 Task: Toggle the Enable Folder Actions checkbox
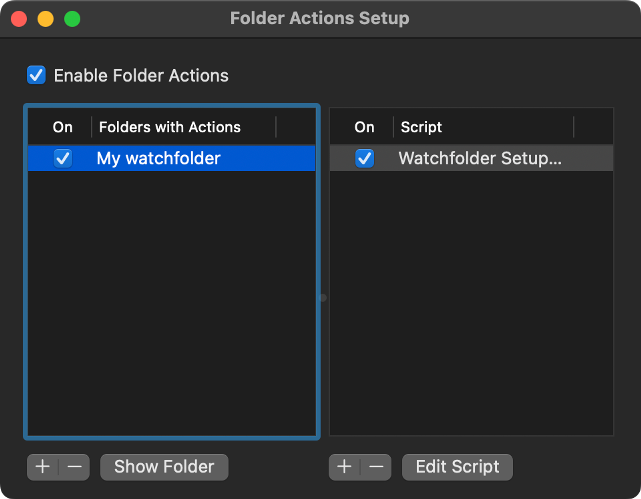pyautogui.click(x=36, y=75)
